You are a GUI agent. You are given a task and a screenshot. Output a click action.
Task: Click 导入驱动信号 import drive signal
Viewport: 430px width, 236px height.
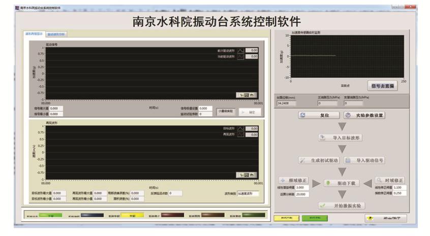click(364, 160)
